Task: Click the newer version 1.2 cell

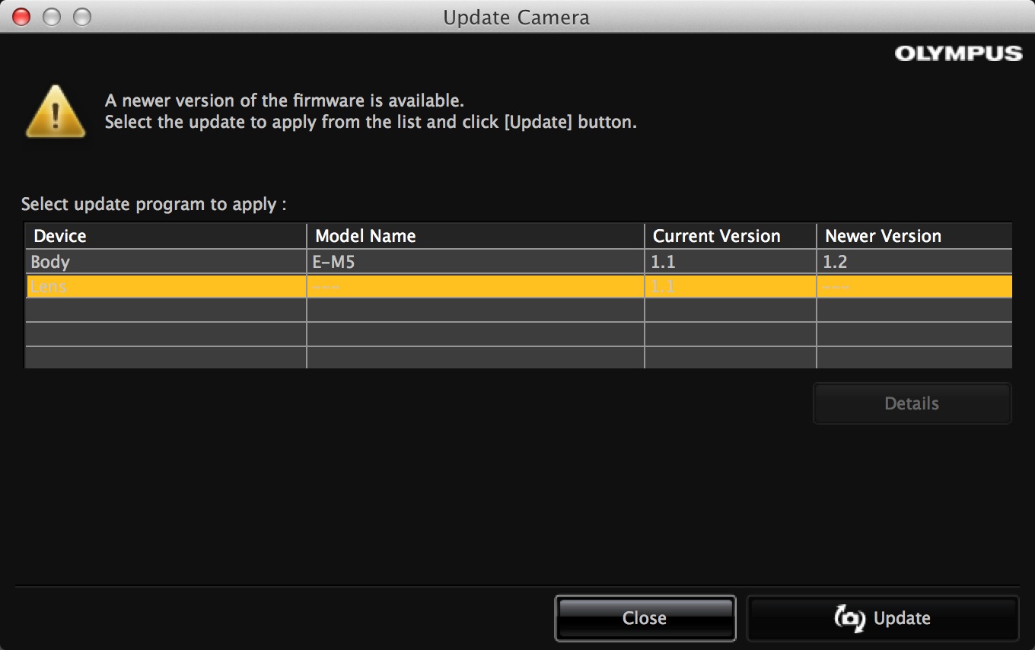Action: point(835,262)
